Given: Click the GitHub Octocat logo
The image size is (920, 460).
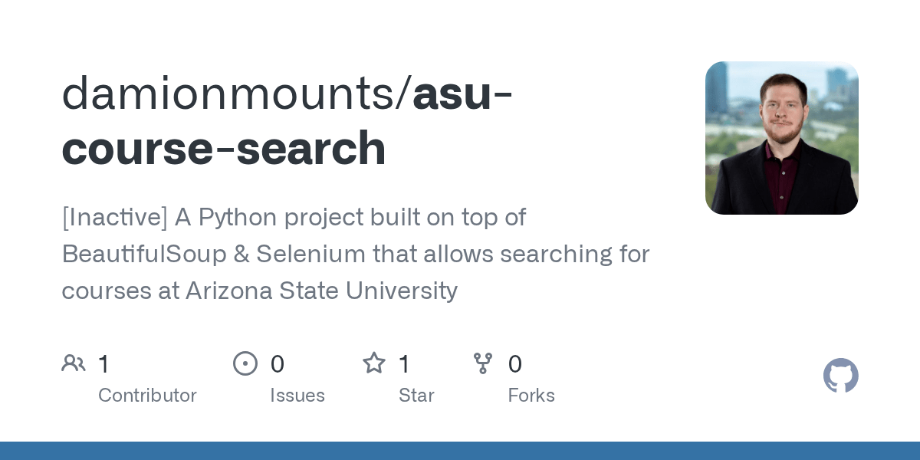Looking at the screenshot, I should [840, 376].
